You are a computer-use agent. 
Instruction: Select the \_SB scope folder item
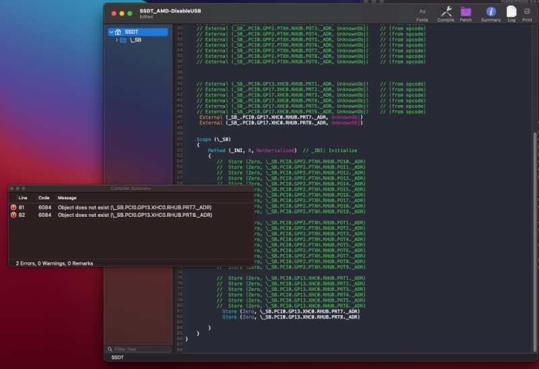point(135,40)
